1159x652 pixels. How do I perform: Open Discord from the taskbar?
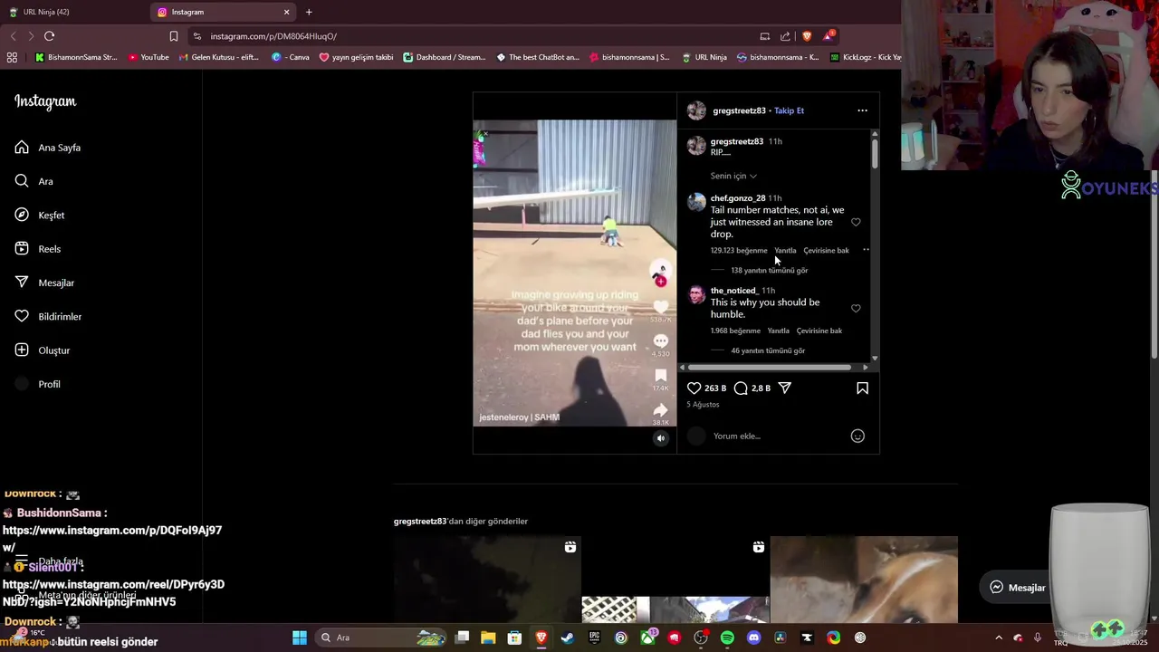pyautogui.click(x=753, y=638)
